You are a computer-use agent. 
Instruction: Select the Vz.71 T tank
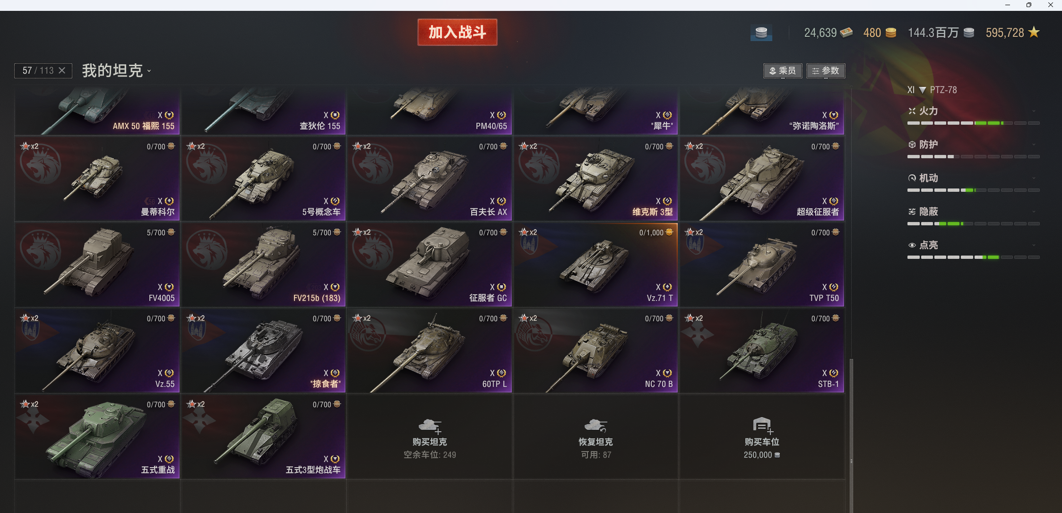tap(596, 265)
